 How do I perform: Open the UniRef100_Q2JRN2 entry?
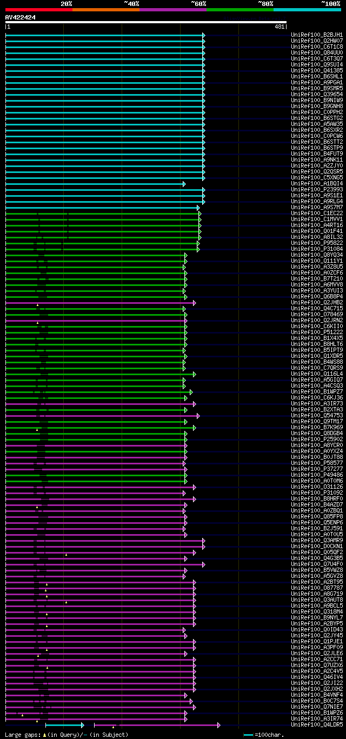click(317, 320)
